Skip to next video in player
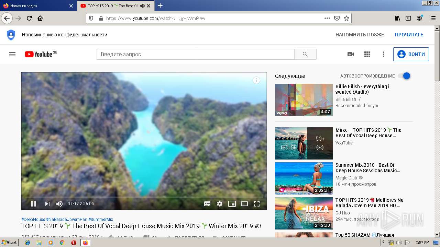Image resolution: width=440 pixels, height=247 pixels. 47,204
